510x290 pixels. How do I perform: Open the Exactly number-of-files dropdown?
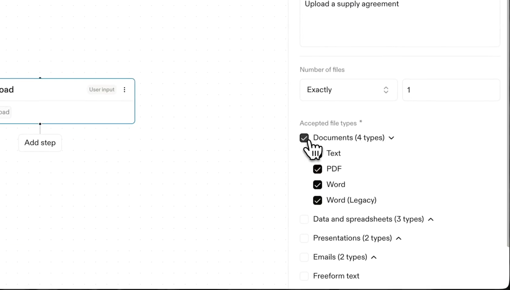tap(348, 90)
